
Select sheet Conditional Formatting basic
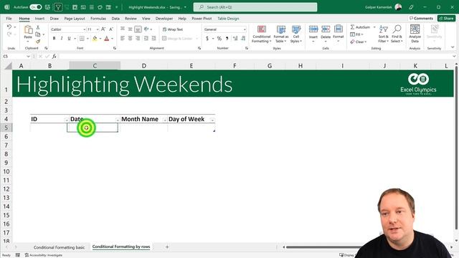[x=59, y=247]
